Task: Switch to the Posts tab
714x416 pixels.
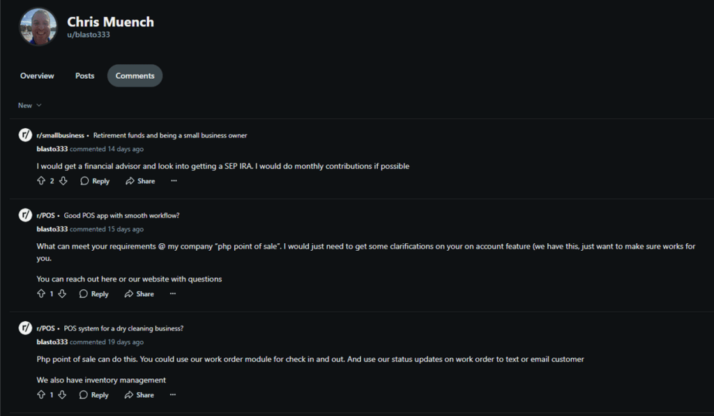Action: tap(84, 76)
